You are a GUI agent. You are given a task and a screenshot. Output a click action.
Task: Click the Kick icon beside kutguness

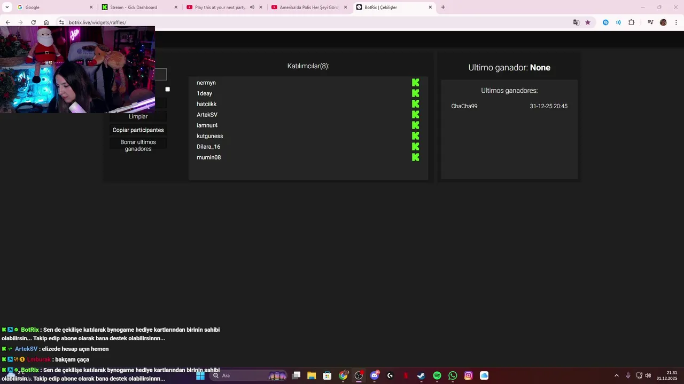pyautogui.click(x=415, y=136)
